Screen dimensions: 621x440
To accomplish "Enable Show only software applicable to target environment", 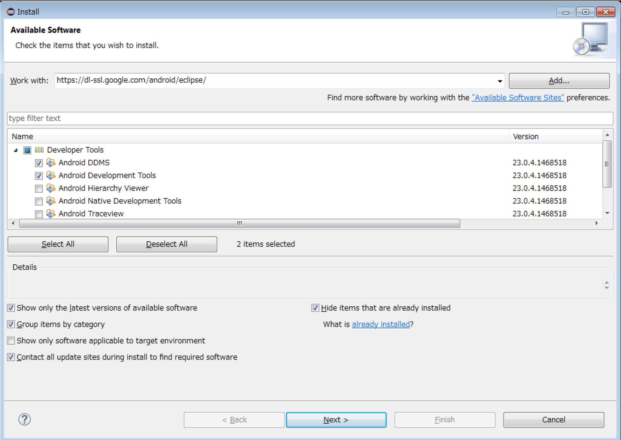I will click(x=11, y=341).
